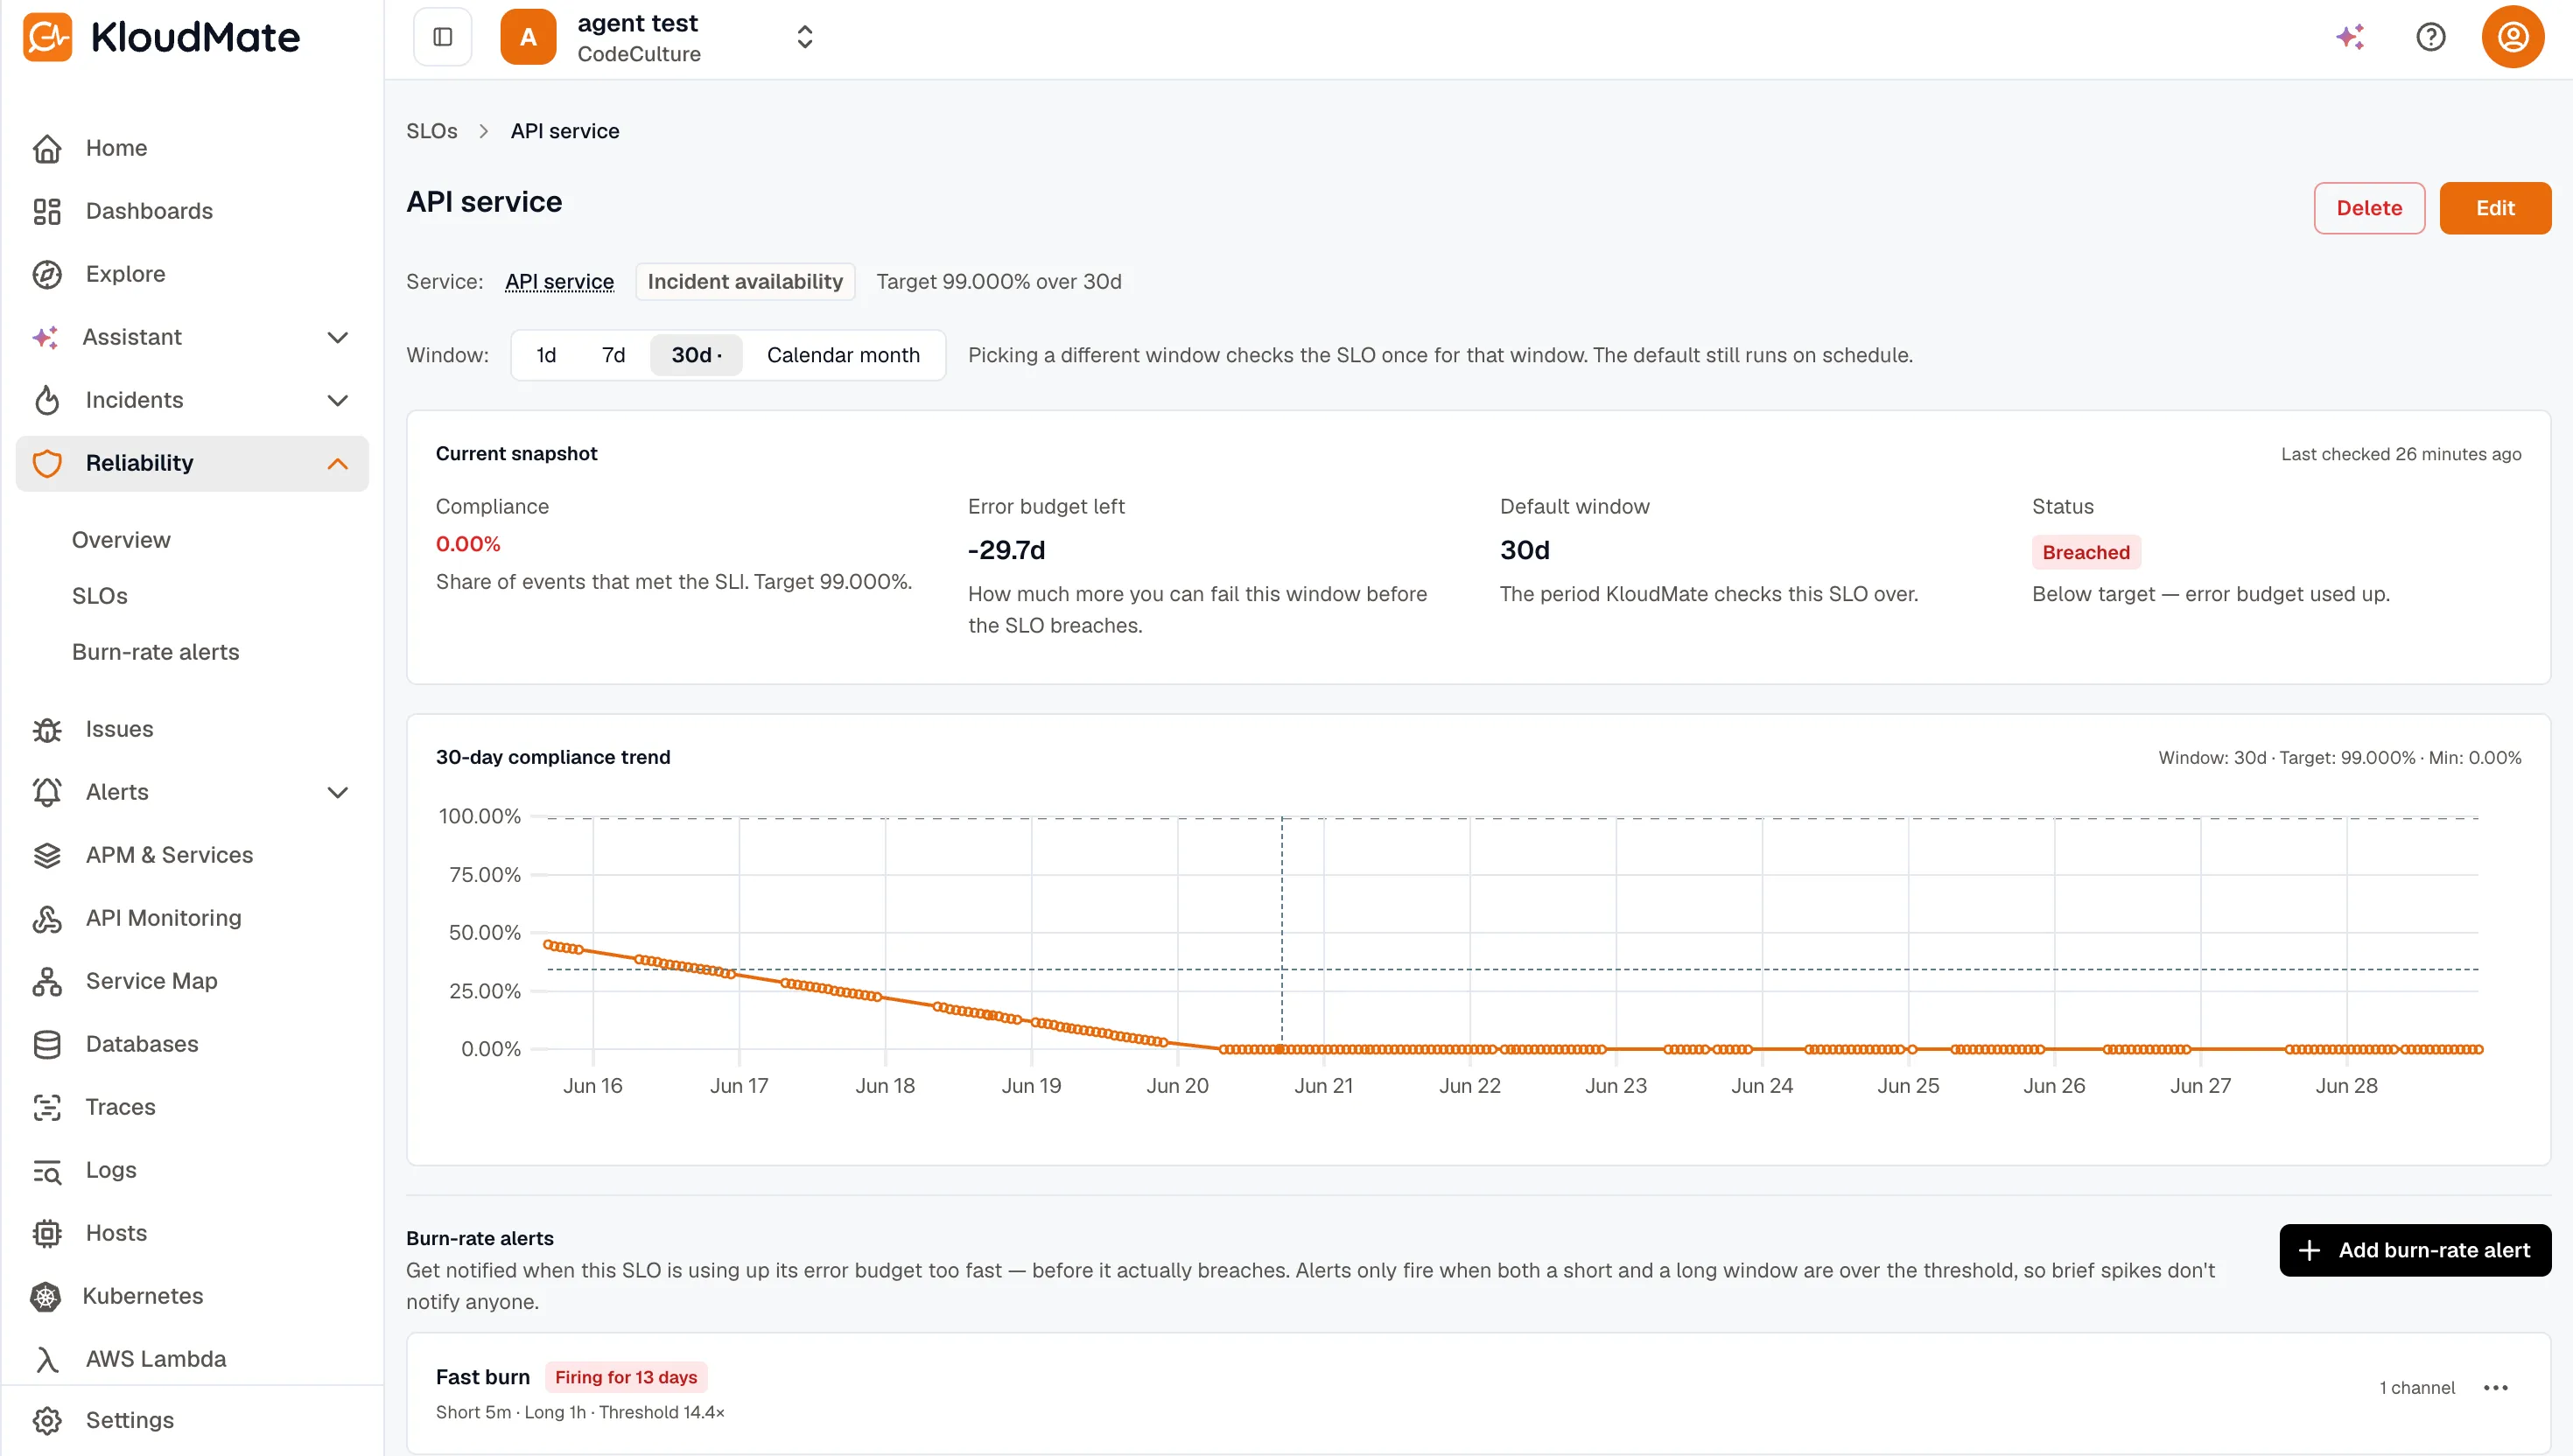Viewport: 2573px width, 1456px height.
Task: Select the Calendar month window option
Action: (x=843, y=355)
